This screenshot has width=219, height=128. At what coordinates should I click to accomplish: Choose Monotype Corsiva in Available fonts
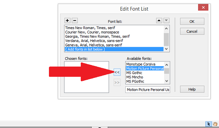145,64
